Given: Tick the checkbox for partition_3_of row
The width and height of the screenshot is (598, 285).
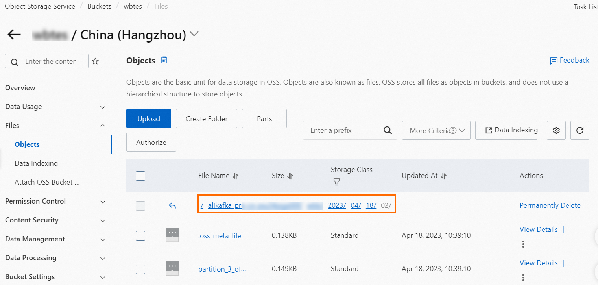Looking at the screenshot, I should [140, 269].
